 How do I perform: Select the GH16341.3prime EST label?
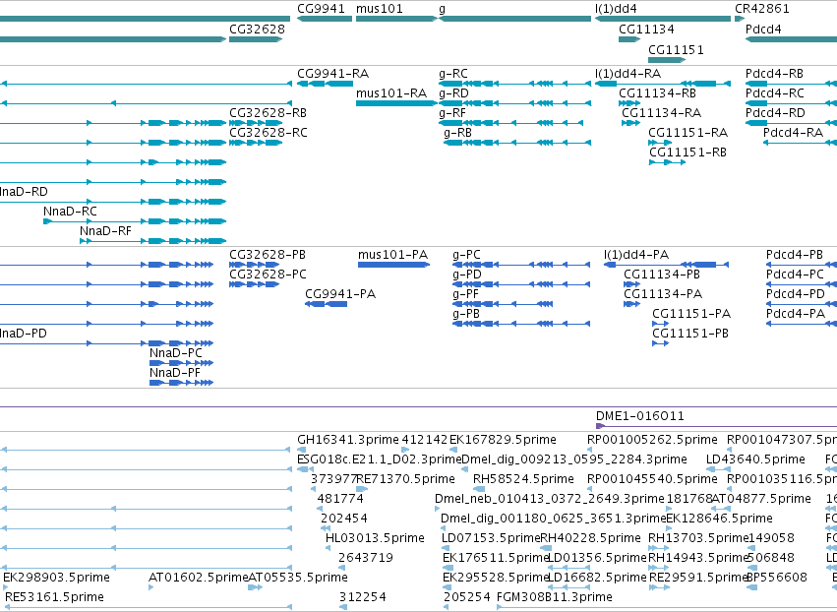(x=348, y=440)
